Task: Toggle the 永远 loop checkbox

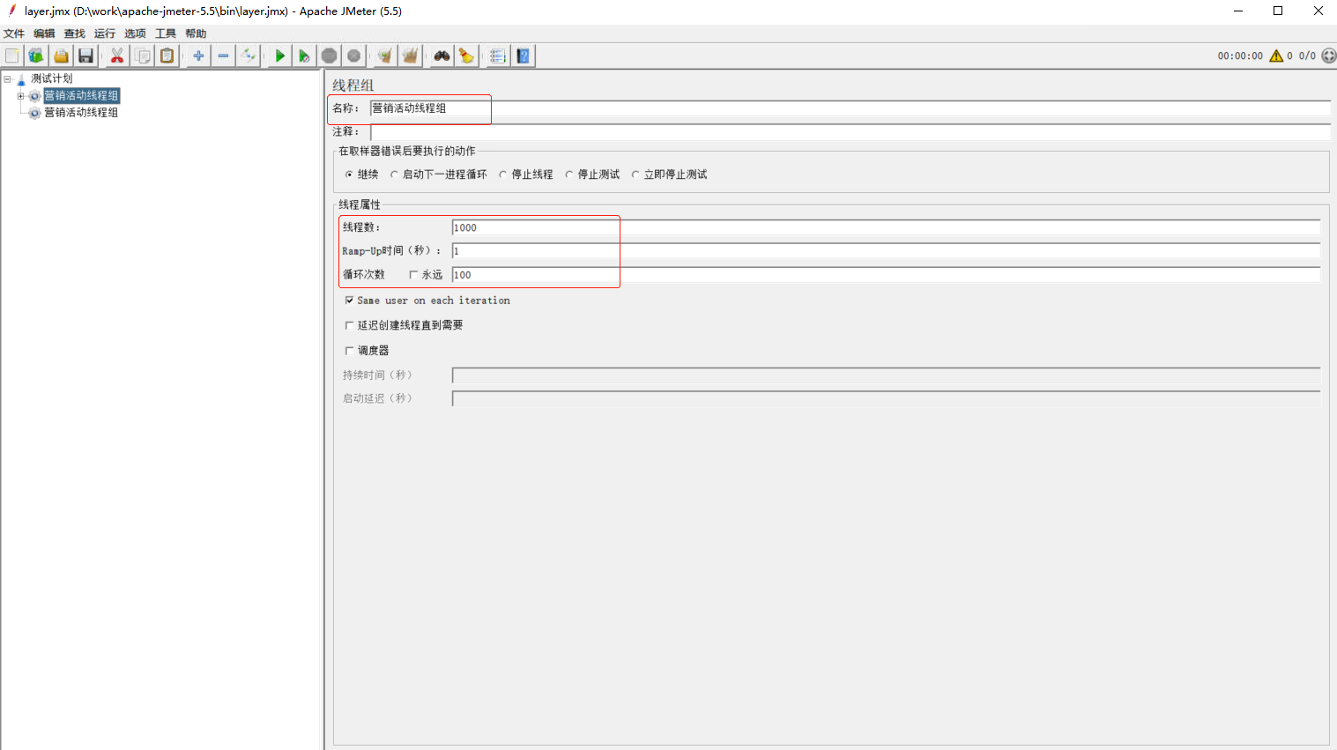Action: [413, 275]
